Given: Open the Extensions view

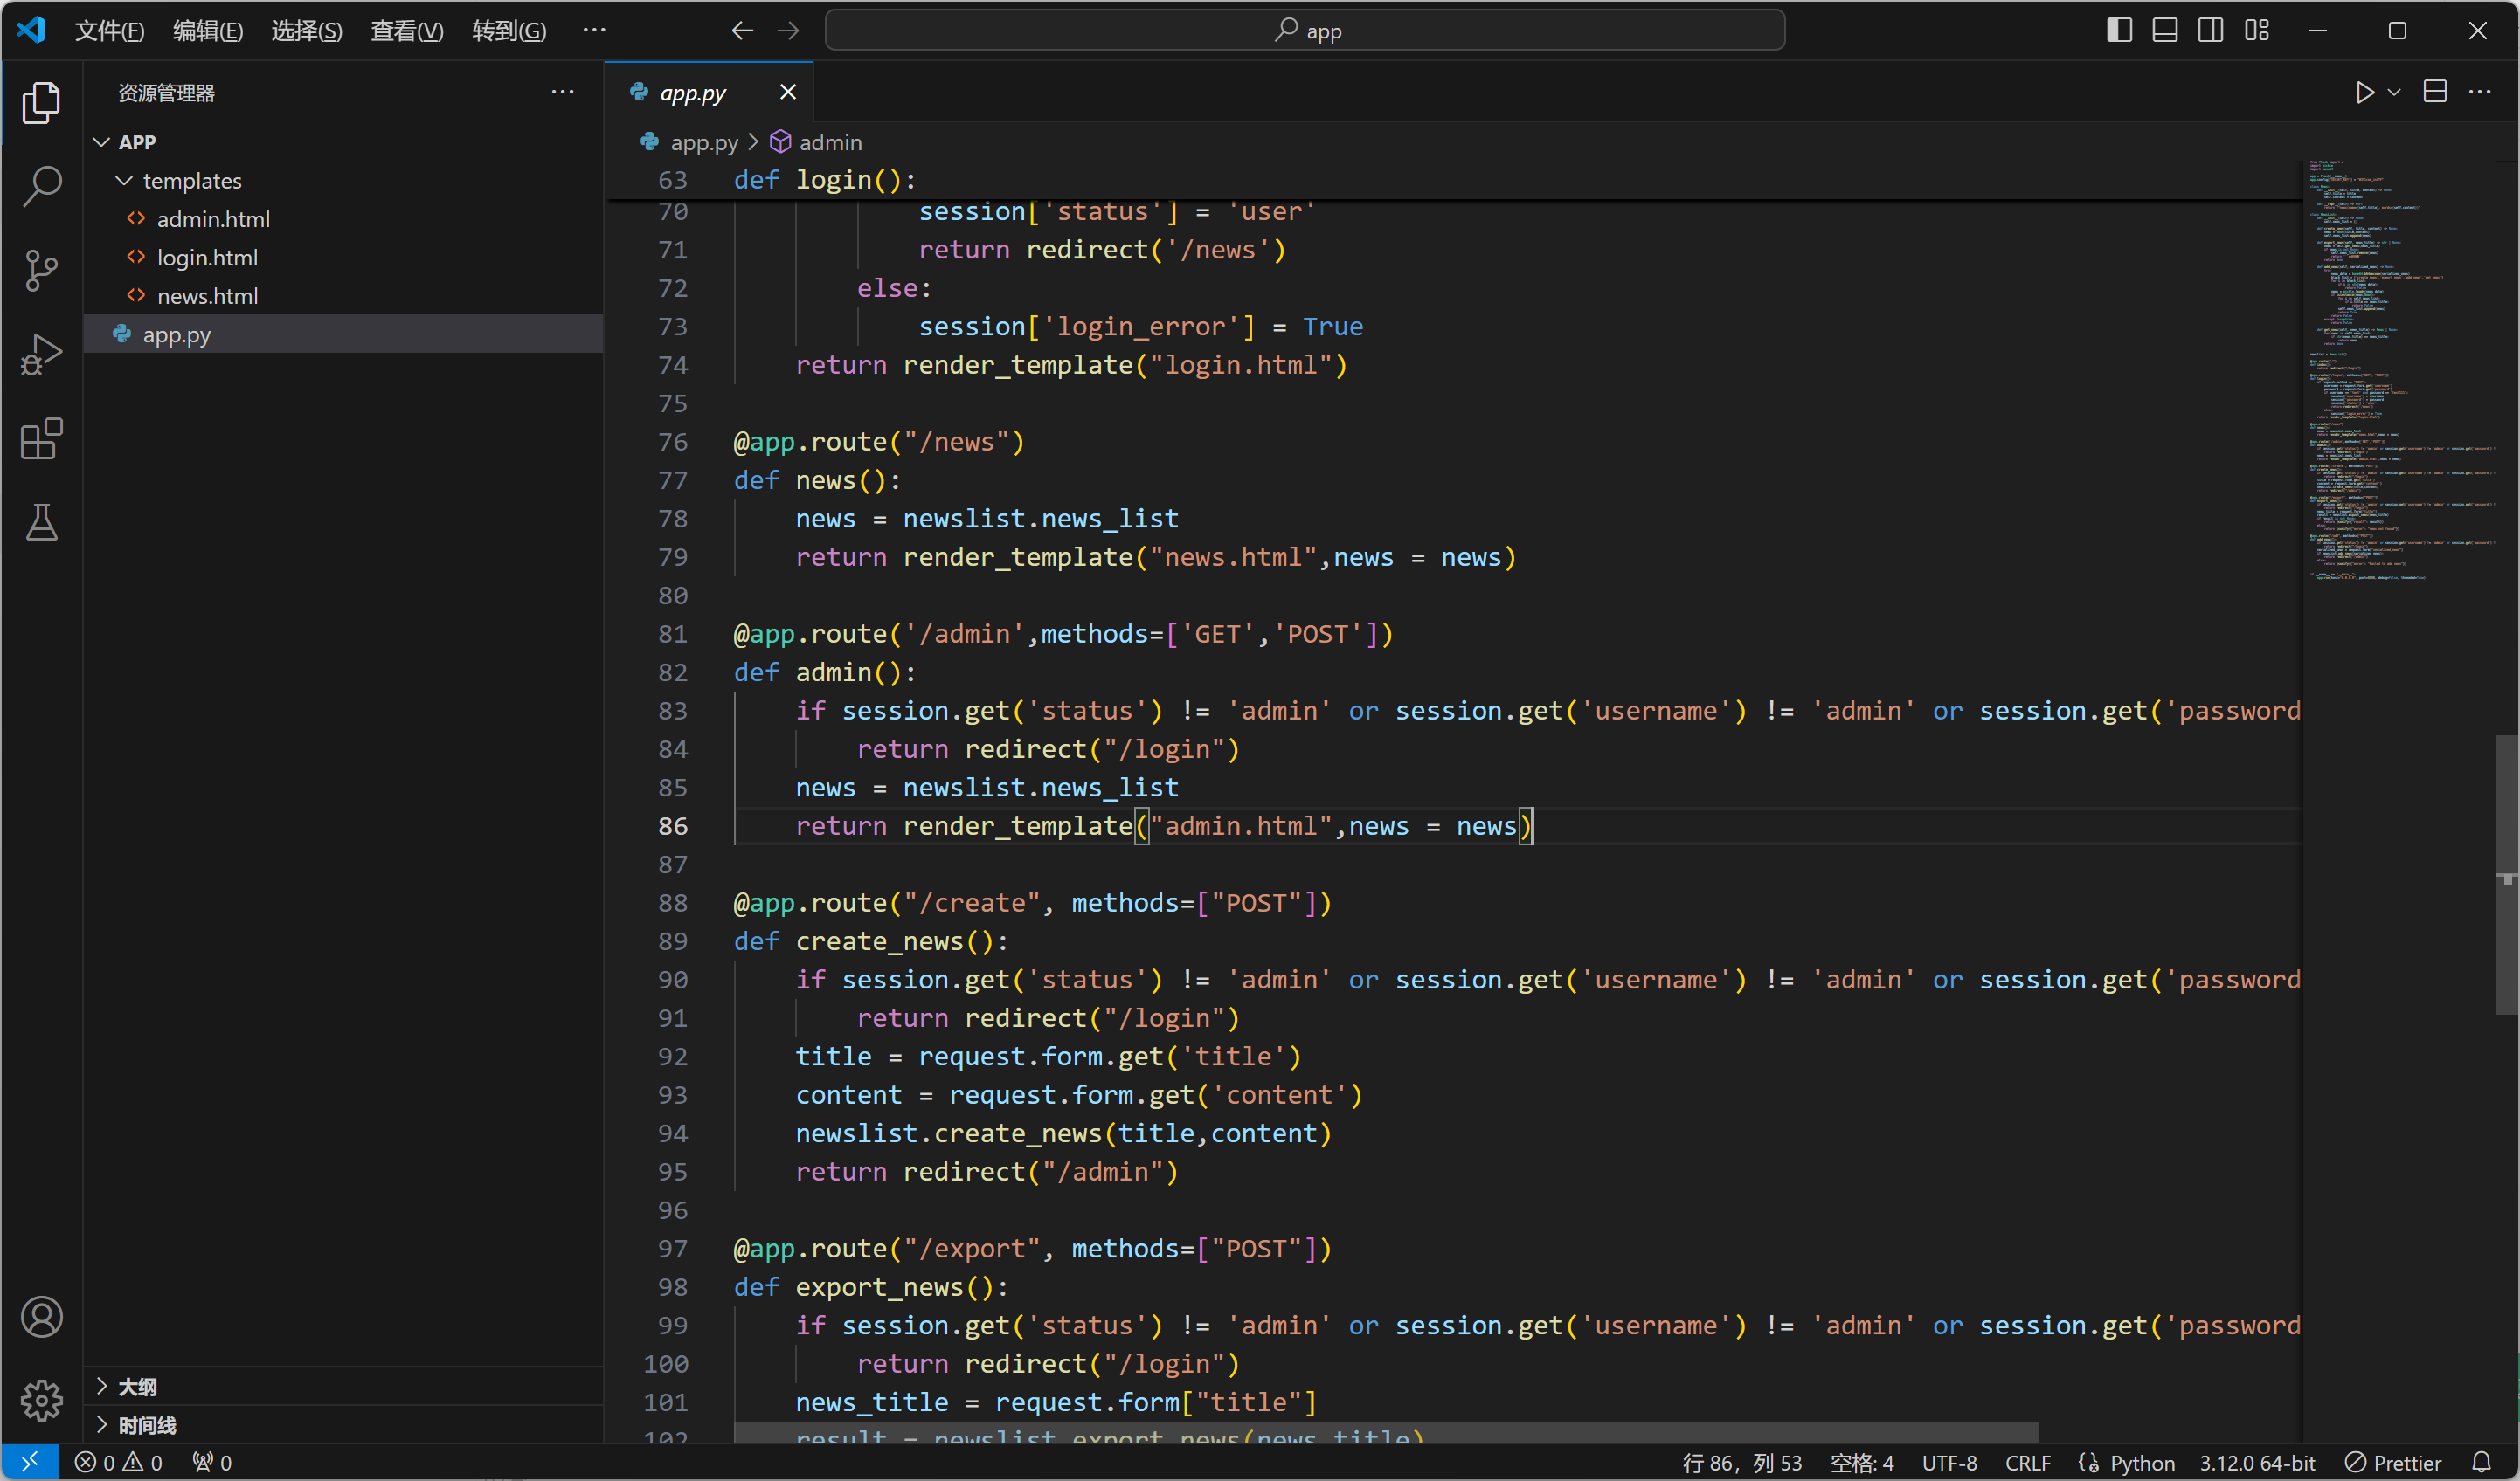Looking at the screenshot, I should pos(41,438).
